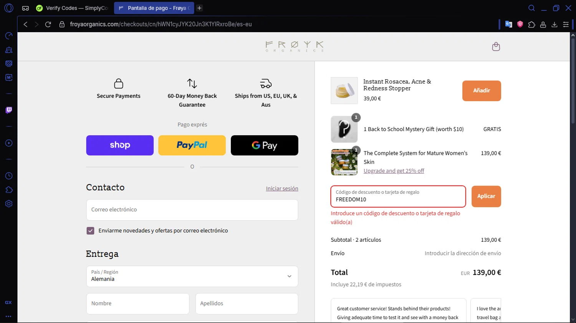Click the gamepad icon left of the tabs
This screenshot has width=576, height=323.
25,8
